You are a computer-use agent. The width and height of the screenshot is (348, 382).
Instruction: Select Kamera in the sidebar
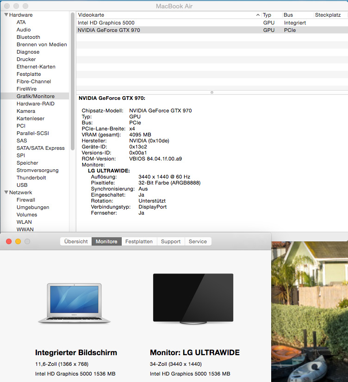tap(26, 111)
